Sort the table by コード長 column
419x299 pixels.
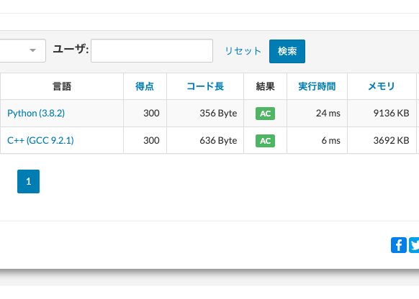pos(205,86)
